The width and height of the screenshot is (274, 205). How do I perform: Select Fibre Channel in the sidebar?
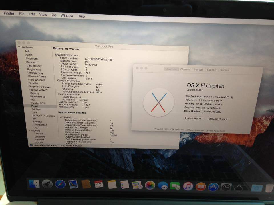[x=36, y=80]
